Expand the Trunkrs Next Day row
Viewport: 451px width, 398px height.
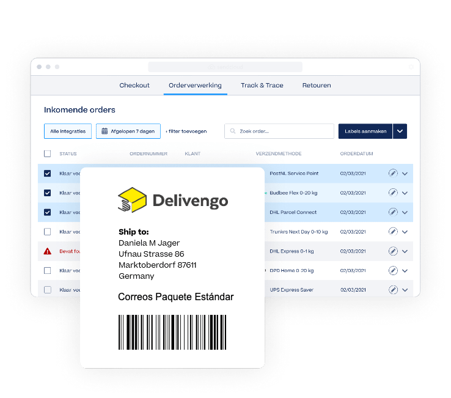coord(405,232)
